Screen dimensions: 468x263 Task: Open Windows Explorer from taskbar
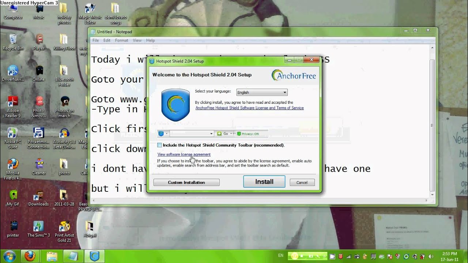tap(52, 256)
